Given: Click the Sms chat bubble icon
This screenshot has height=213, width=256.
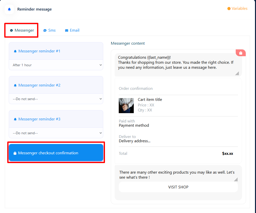Looking at the screenshot, I should [x=45, y=30].
